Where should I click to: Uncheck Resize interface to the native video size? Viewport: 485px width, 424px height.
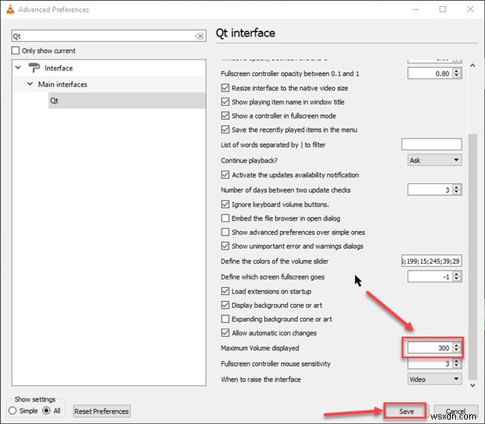[225, 88]
